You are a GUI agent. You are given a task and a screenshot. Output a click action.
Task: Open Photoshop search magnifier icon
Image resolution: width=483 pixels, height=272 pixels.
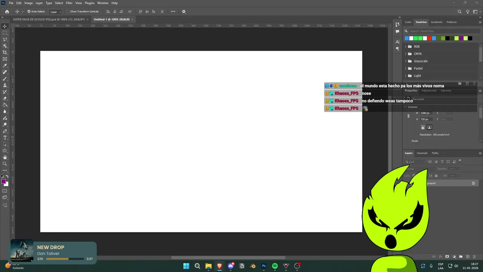click(x=459, y=12)
